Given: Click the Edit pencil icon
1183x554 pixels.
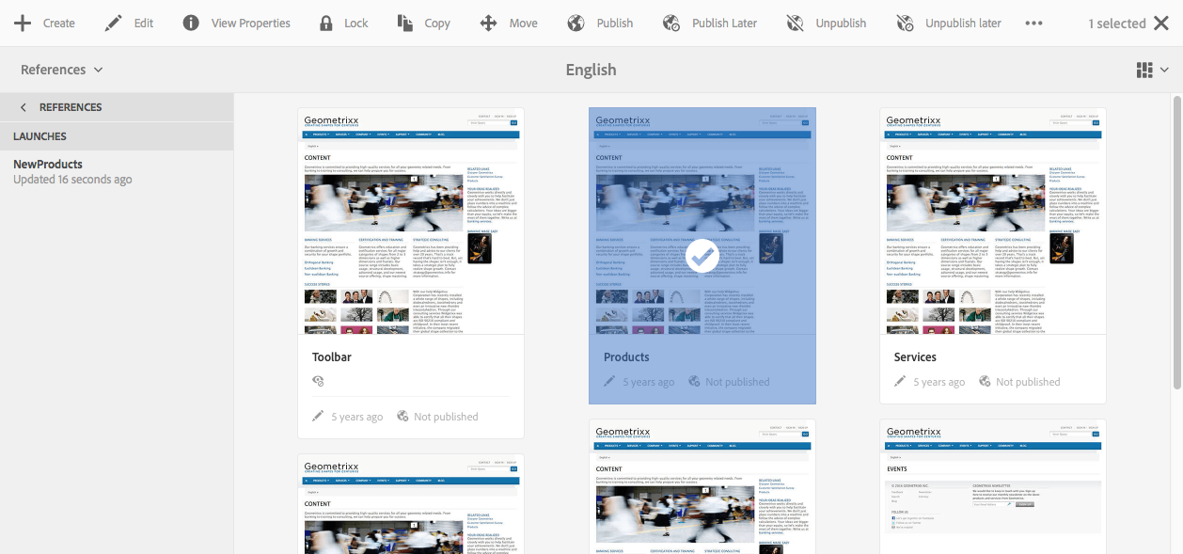Looking at the screenshot, I should 114,23.
